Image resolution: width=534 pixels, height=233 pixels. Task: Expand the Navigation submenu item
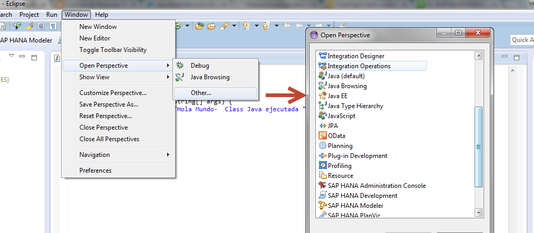[x=118, y=154]
